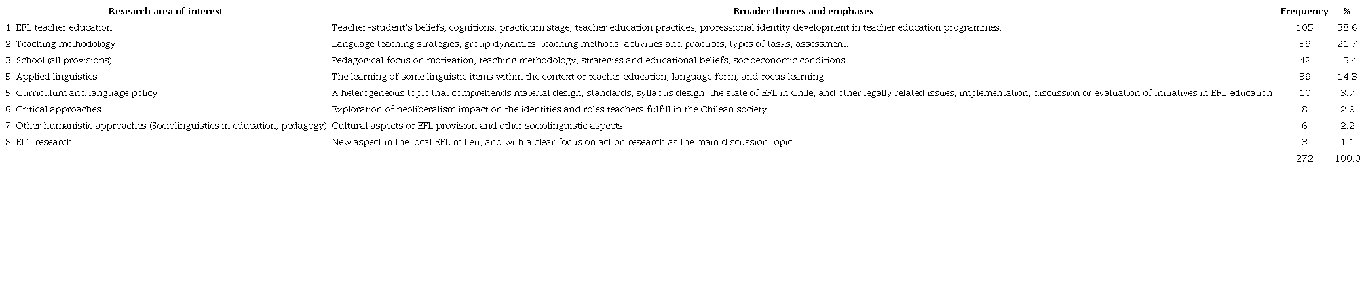Screen dimensions: 1366x291
Task: Select the total frequency 272
Action: (1304, 158)
